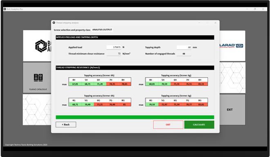Screen dimensions: 270x157
Task: Click Thread minimum shear resistance field 72
Action: point(114,54)
